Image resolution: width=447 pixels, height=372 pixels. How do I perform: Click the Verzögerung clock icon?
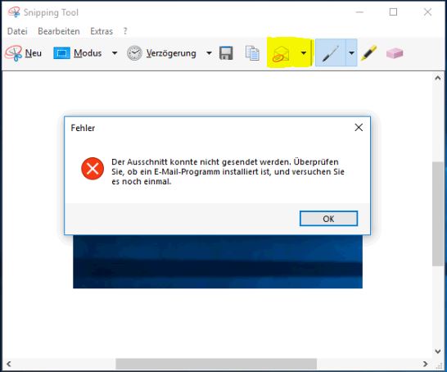pos(134,53)
